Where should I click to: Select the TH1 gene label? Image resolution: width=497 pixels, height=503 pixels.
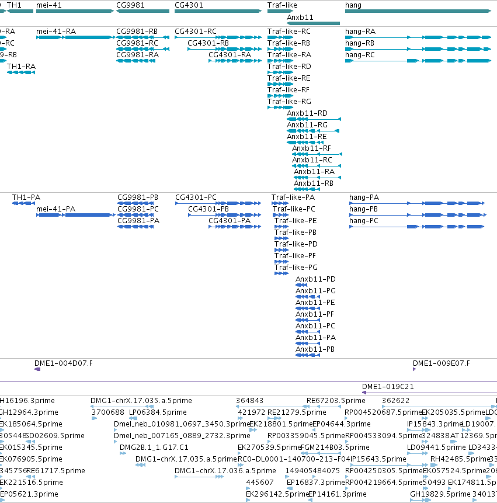(14, 5)
